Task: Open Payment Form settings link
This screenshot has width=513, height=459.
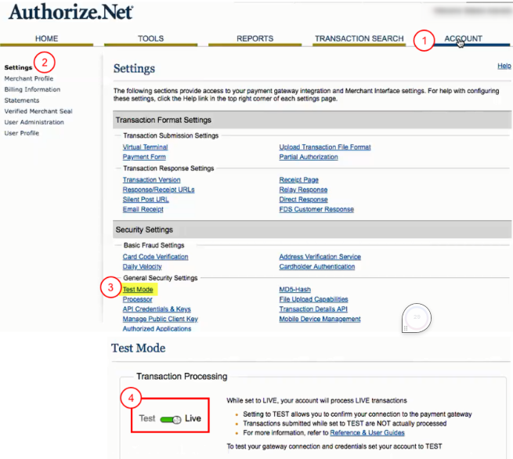Action: [x=144, y=157]
